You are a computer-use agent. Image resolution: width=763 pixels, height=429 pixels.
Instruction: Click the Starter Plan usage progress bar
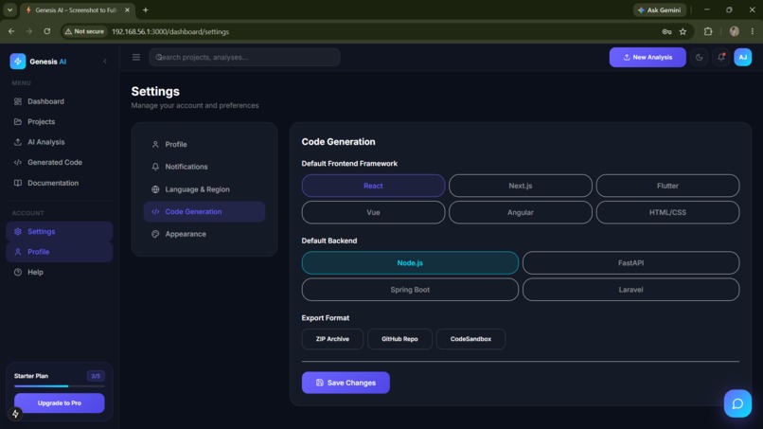(60, 386)
